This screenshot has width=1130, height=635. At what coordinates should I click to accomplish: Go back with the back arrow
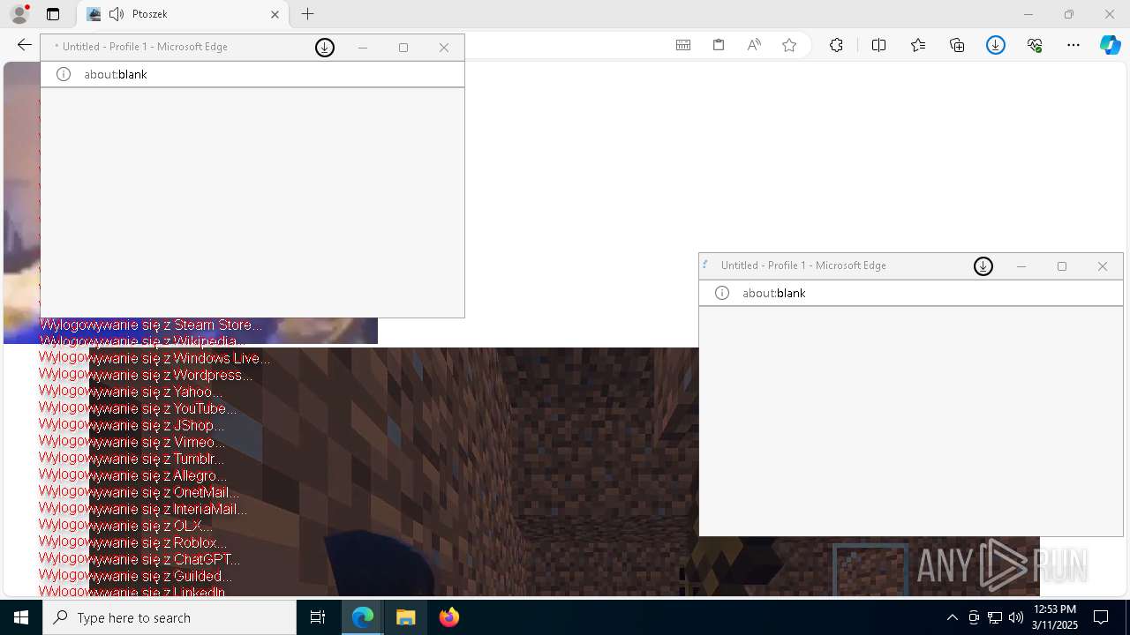24,45
